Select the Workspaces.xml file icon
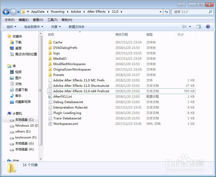The height and width of the screenshot is (177, 216). pos(50,124)
